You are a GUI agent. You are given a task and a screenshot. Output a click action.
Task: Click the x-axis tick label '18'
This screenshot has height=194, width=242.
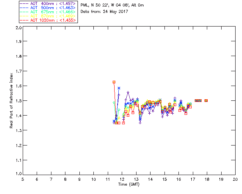point(207,179)
